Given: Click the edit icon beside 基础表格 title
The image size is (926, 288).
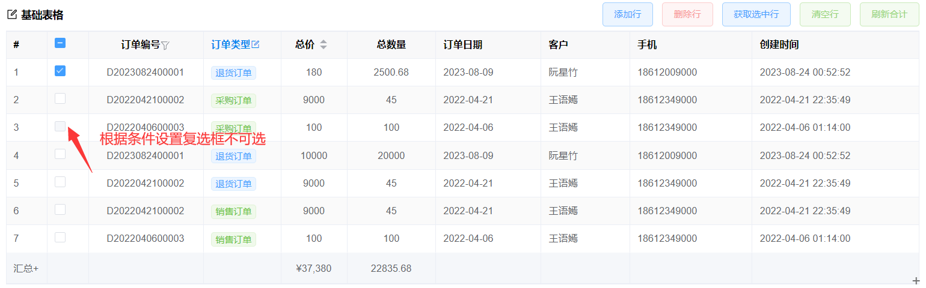Looking at the screenshot, I should pos(12,15).
